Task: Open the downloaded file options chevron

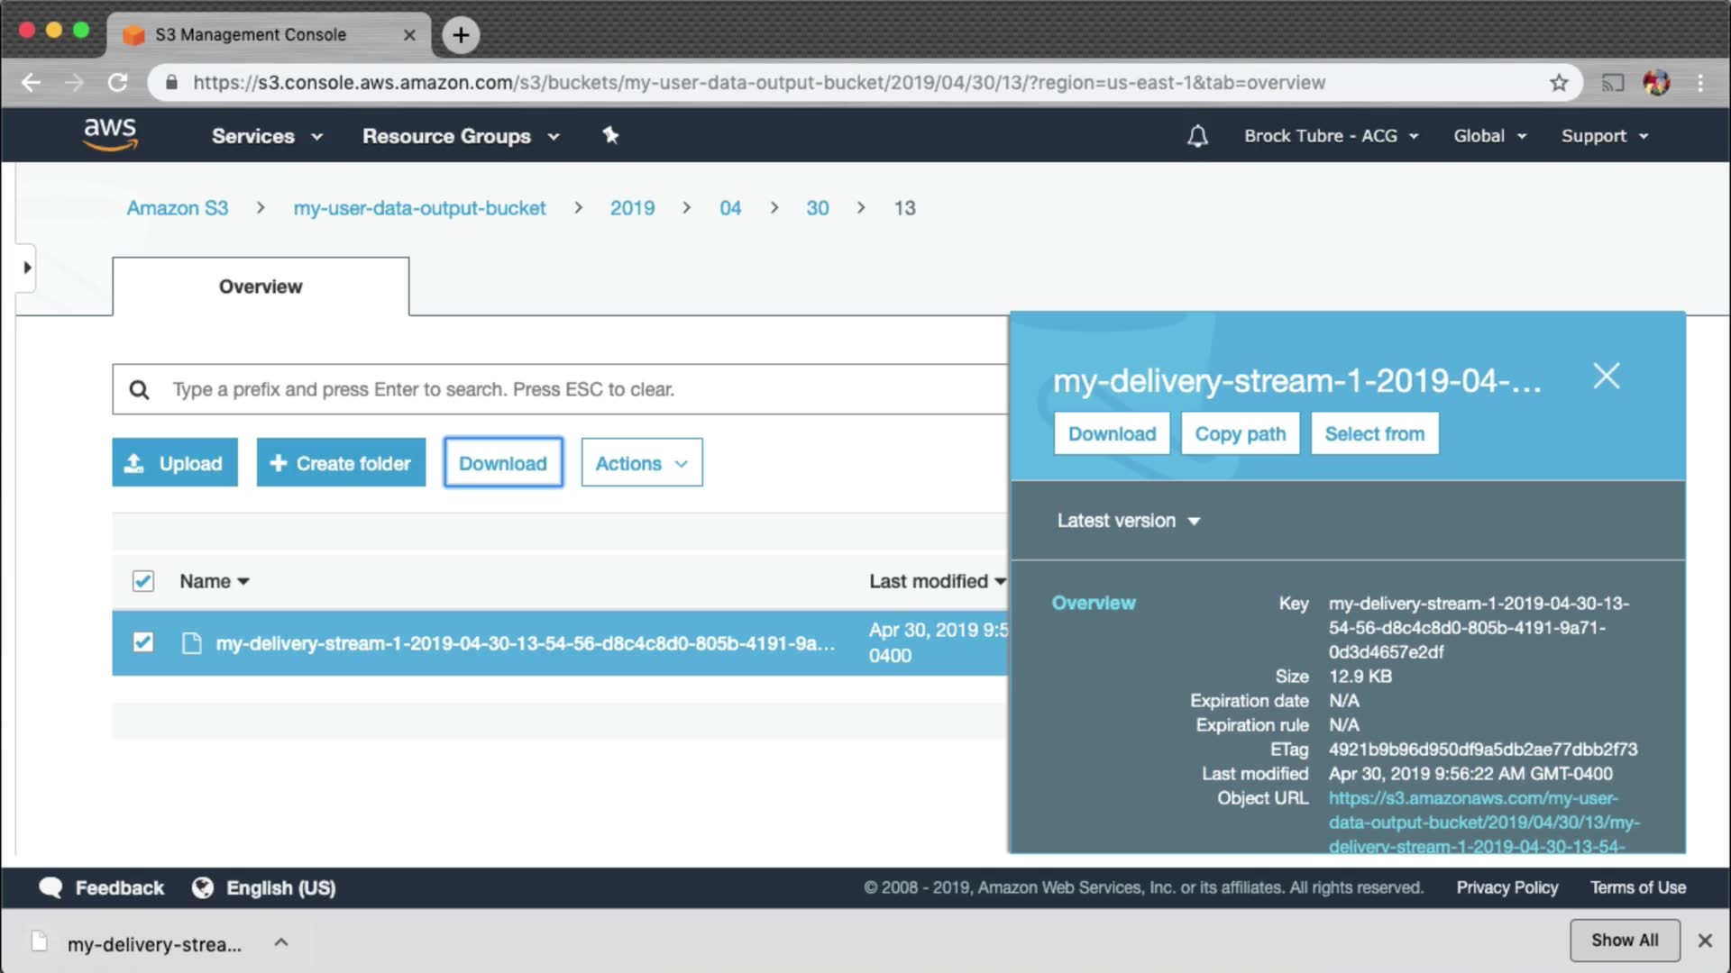Action: (281, 942)
